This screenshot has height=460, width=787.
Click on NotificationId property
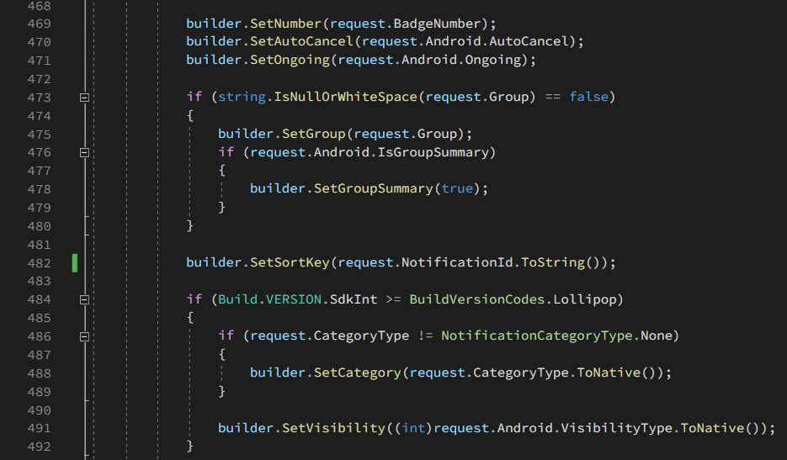[x=457, y=262]
